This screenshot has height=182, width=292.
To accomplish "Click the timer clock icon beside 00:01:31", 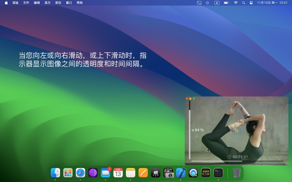I will pos(229,157).
